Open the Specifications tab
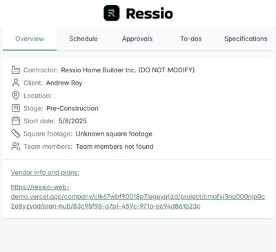 pyautogui.click(x=246, y=39)
